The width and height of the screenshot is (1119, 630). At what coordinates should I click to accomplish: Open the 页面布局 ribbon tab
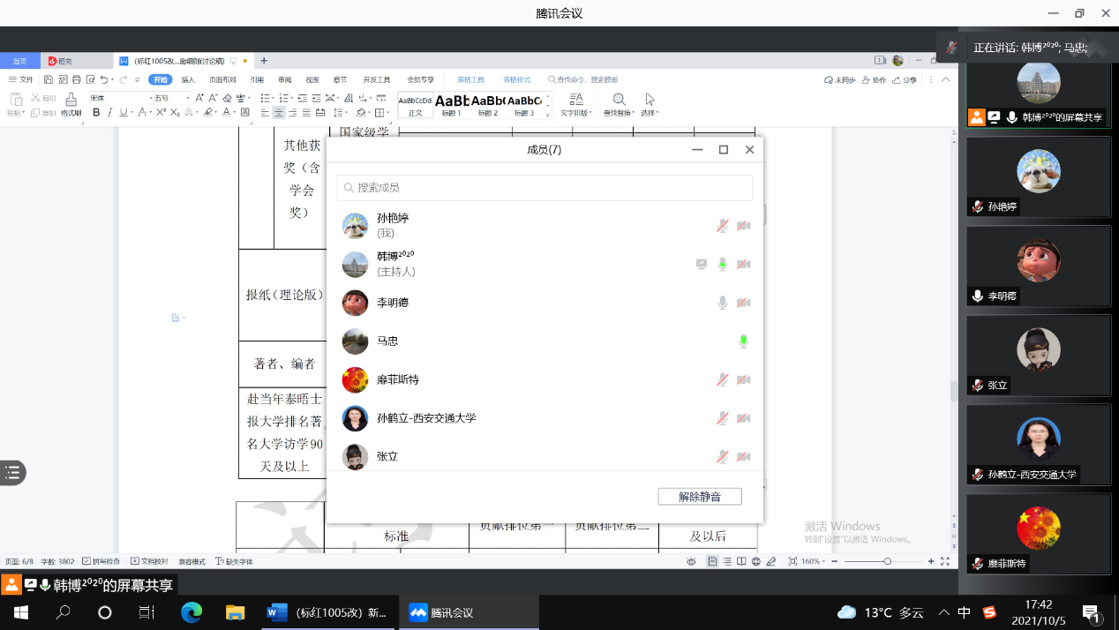pos(222,79)
